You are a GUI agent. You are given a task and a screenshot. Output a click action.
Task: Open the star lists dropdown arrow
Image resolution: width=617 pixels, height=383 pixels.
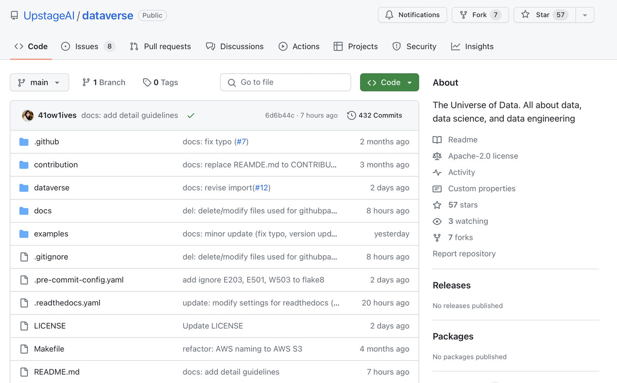click(585, 15)
